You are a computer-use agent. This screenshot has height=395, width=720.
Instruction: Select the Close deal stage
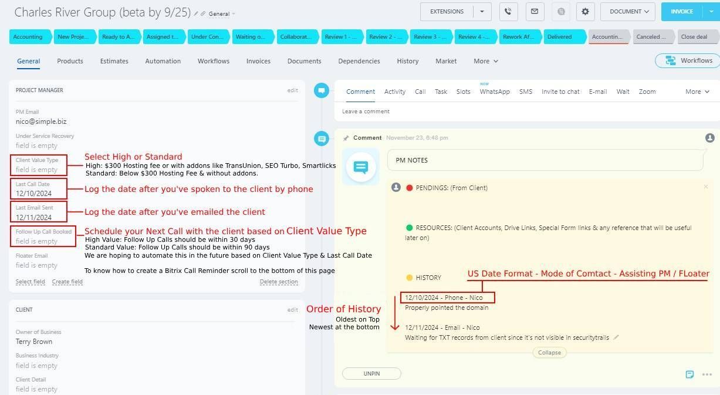pyautogui.click(x=698, y=36)
